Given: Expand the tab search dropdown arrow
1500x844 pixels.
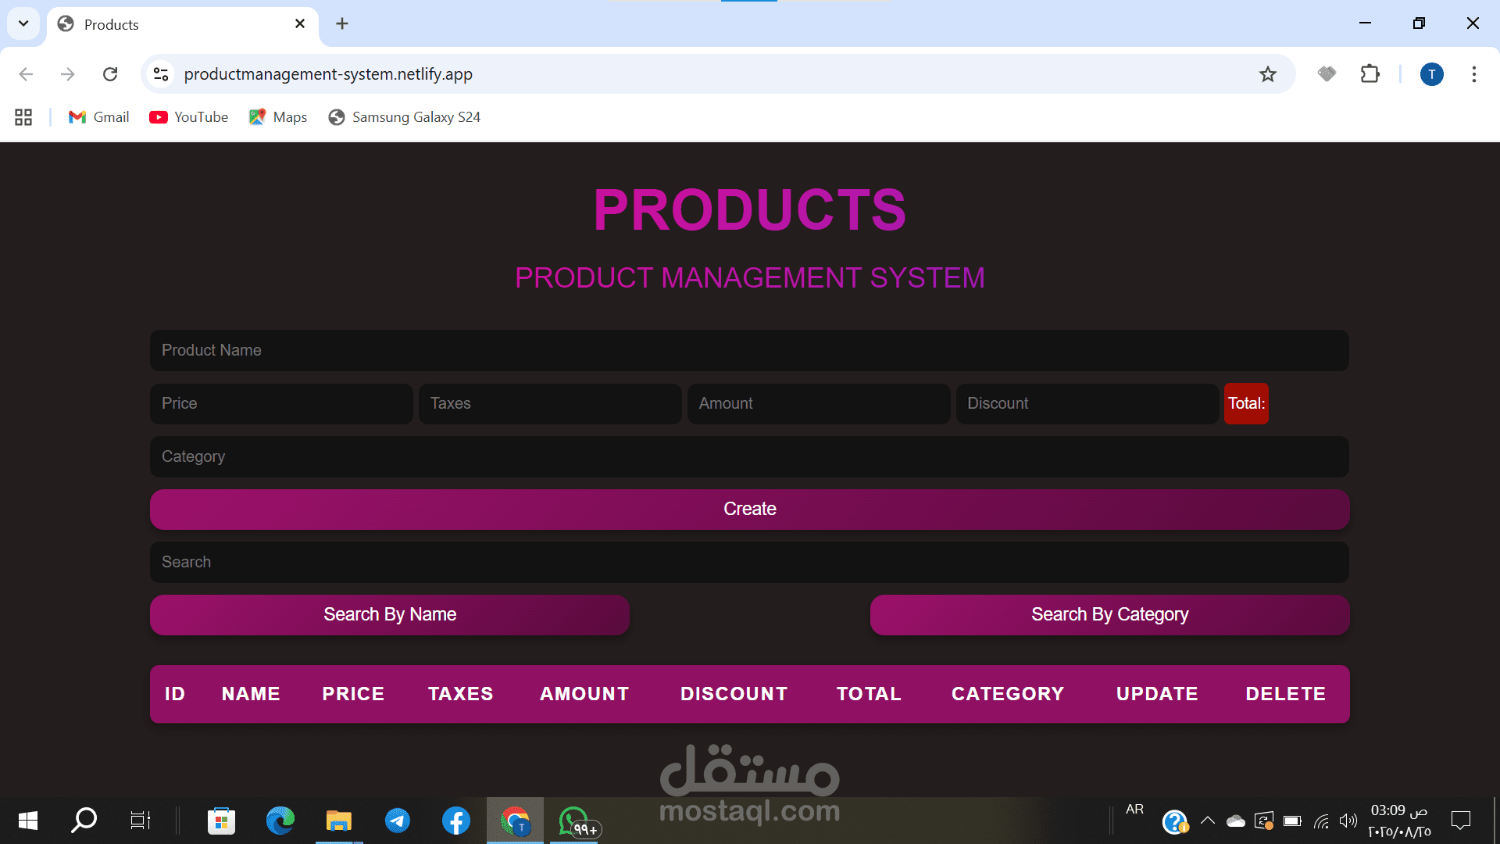Looking at the screenshot, I should 23,23.
